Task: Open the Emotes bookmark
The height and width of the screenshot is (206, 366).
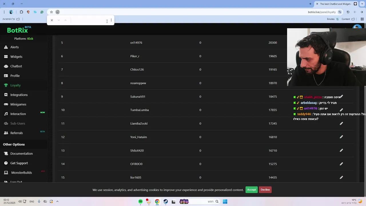Action: (333, 19)
